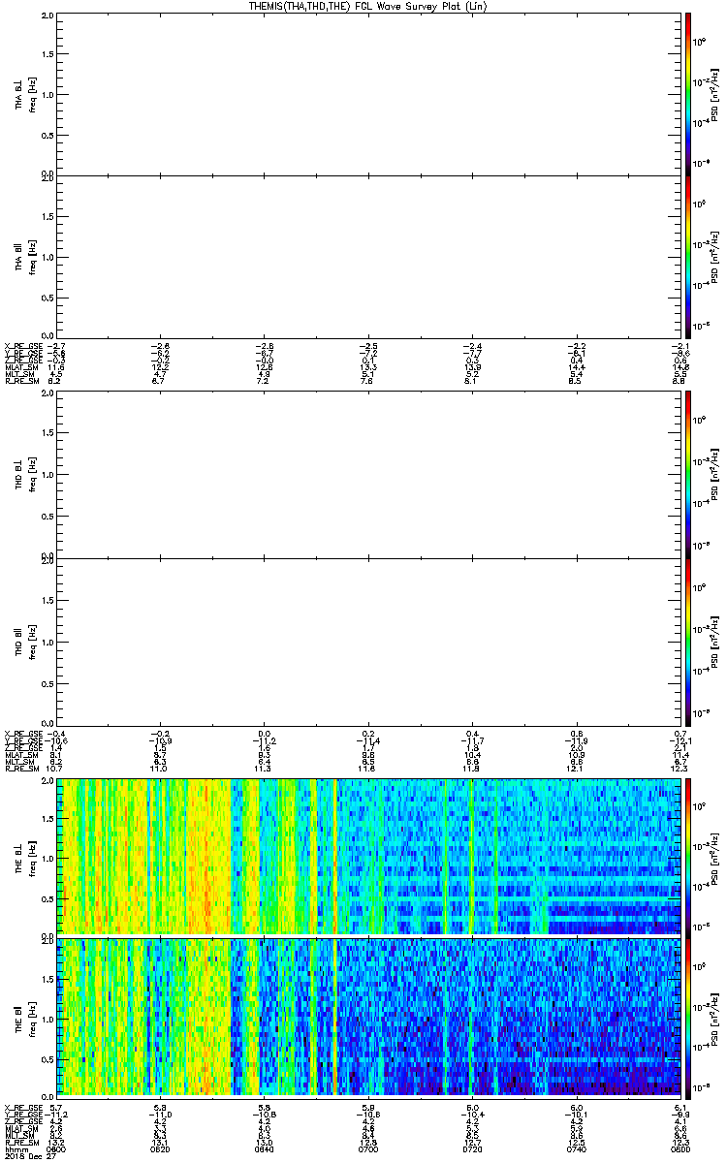The width and height of the screenshot is (727, 1163).
Task: Click the 0700 time tick label
Action: [367, 1150]
